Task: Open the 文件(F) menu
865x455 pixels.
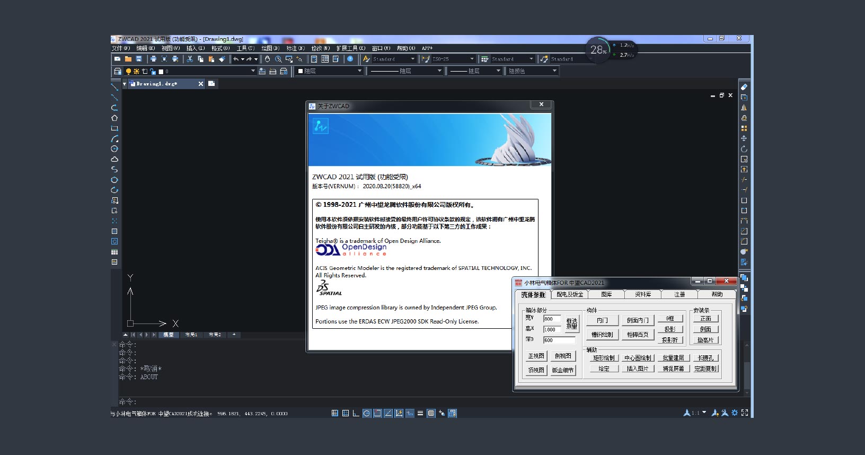Action: click(x=121, y=48)
